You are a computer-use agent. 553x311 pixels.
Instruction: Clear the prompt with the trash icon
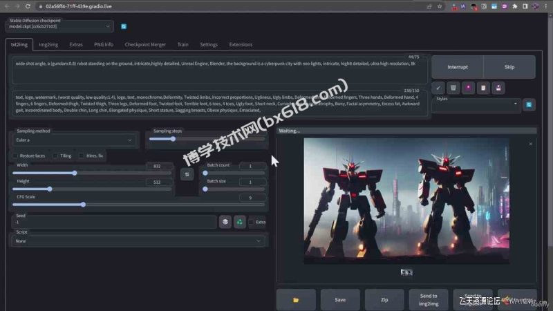(453, 88)
